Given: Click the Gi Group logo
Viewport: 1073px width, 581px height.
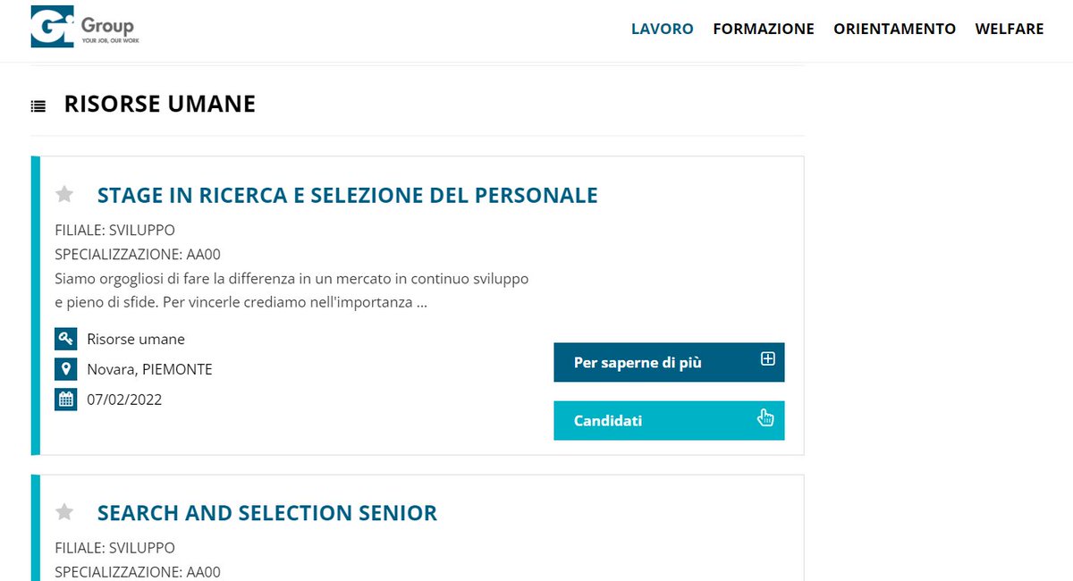Looking at the screenshot, I should [84, 27].
